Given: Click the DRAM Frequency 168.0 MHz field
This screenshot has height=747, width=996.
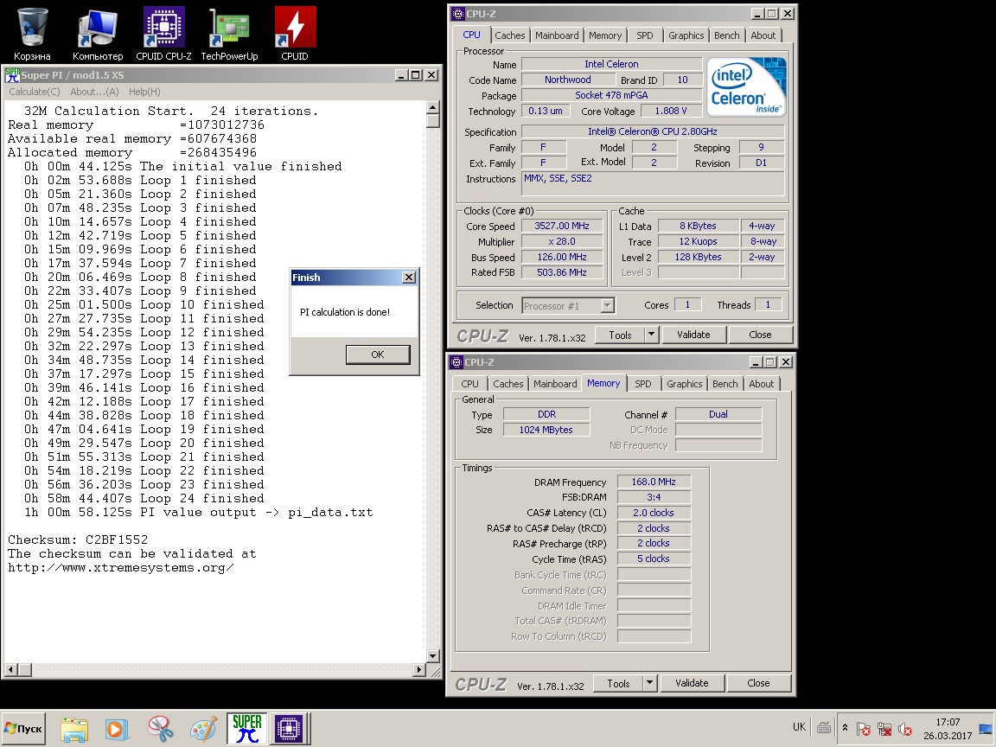Looking at the screenshot, I should tap(654, 482).
